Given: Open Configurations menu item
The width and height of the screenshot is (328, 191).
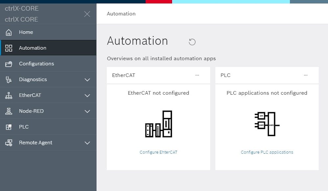Looking at the screenshot, I should click(48, 64).
